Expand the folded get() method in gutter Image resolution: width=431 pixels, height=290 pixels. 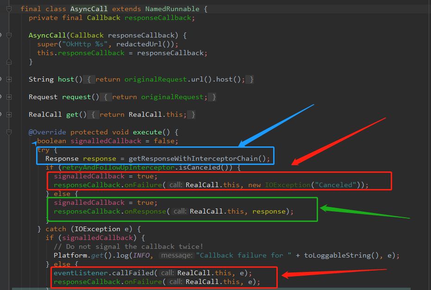click(9, 115)
